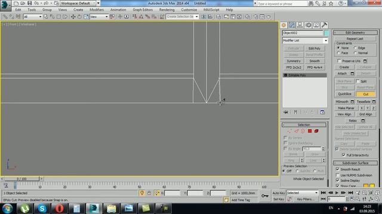
Task: Select Vertex sub-object level icon
Action: pyautogui.click(x=289, y=131)
